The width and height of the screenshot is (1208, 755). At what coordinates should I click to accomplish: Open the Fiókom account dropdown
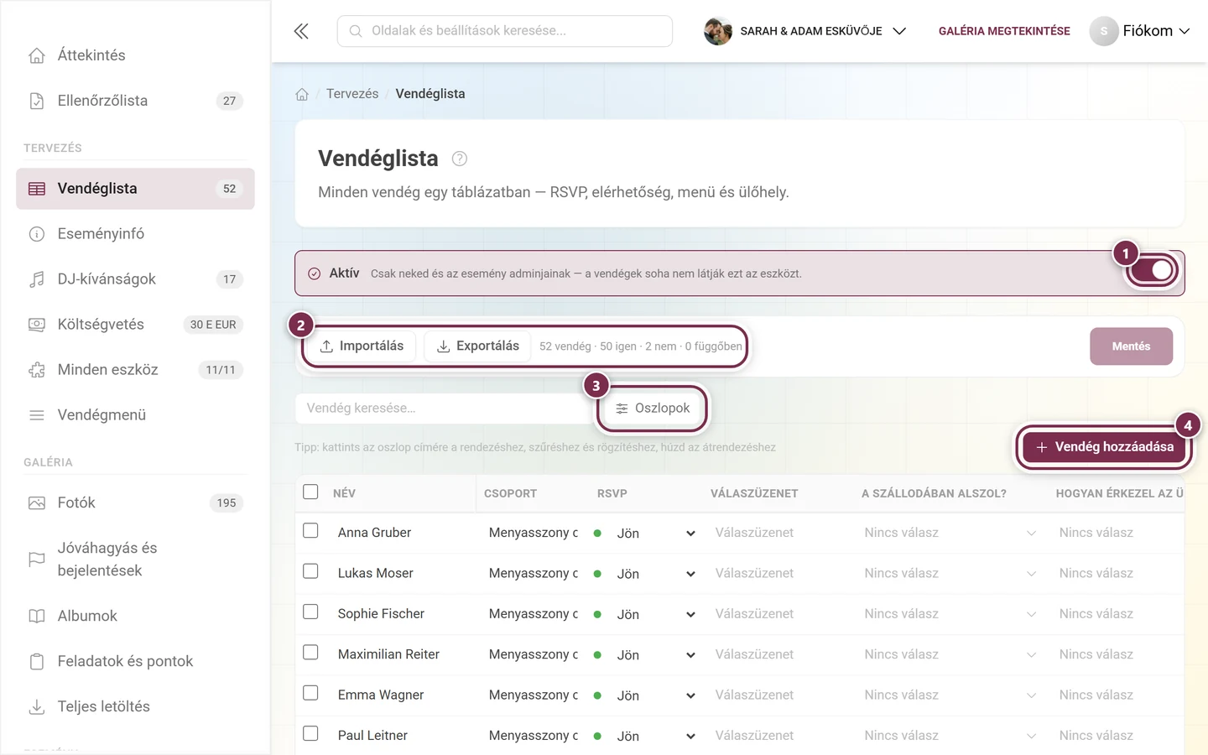point(1140,31)
